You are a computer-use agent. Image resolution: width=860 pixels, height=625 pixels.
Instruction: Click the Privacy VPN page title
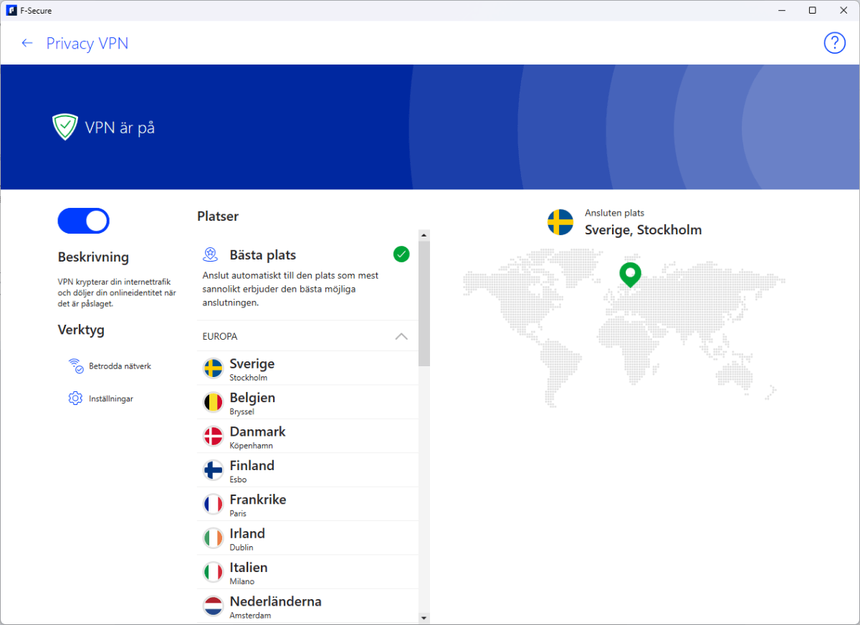click(x=87, y=43)
